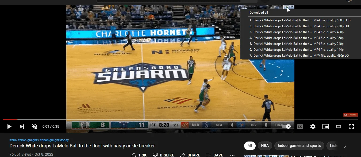The height and width of the screenshot is (157, 361).
Task: Click Download all in the downloader menu
Action: [x=259, y=13]
